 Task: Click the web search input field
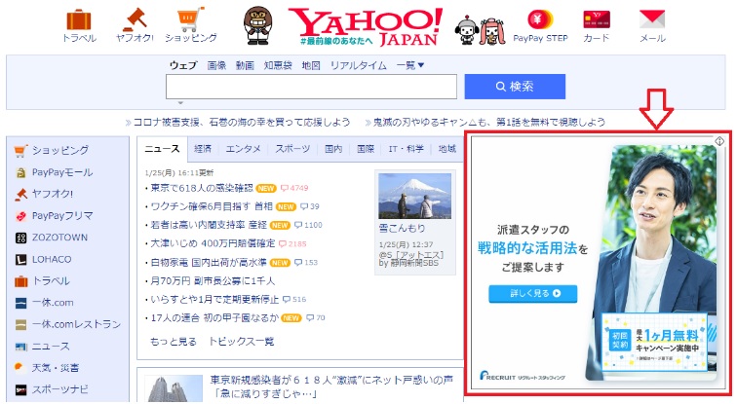coord(311,87)
